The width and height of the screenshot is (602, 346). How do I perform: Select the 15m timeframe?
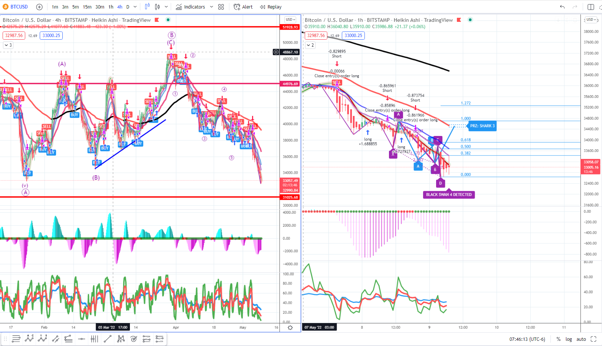pyautogui.click(x=87, y=7)
